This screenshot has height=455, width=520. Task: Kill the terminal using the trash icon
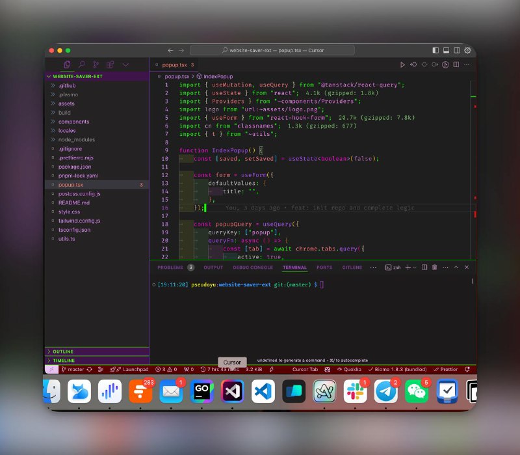pos(434,267)
